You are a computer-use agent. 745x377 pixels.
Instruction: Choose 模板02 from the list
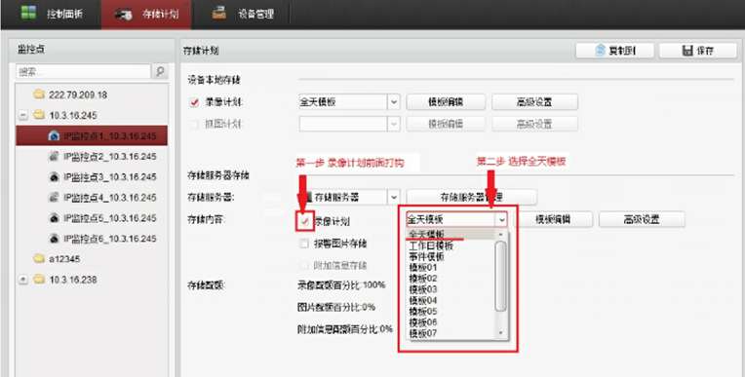pyautogui.click(x=451, y=279)
